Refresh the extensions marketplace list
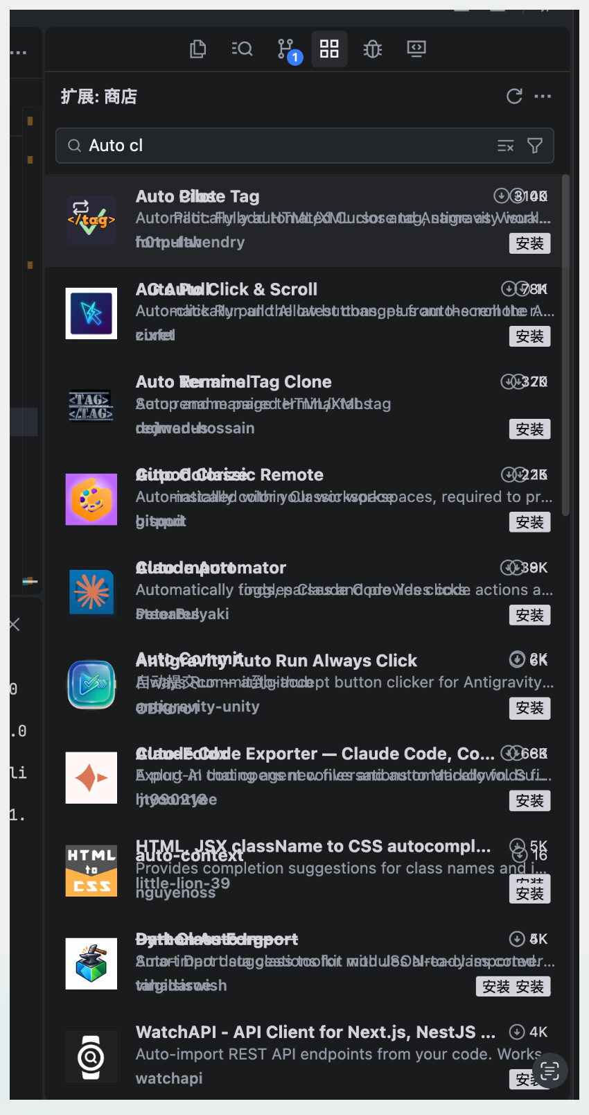The width and height of the screenshot is (589, 1115). point(514,96)
